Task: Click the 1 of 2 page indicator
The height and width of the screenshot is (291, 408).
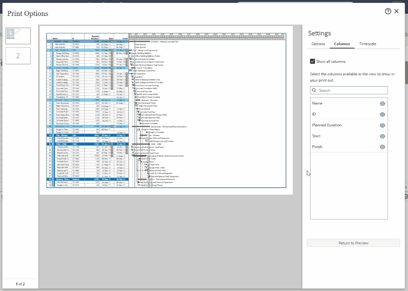Action: tap(20, 284)
